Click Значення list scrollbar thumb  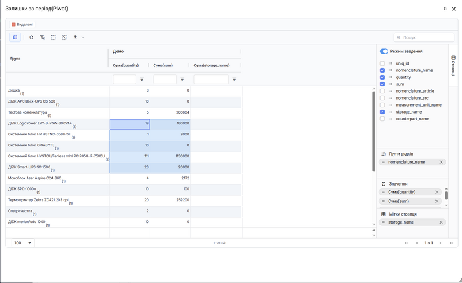click(x=446, y=195)
